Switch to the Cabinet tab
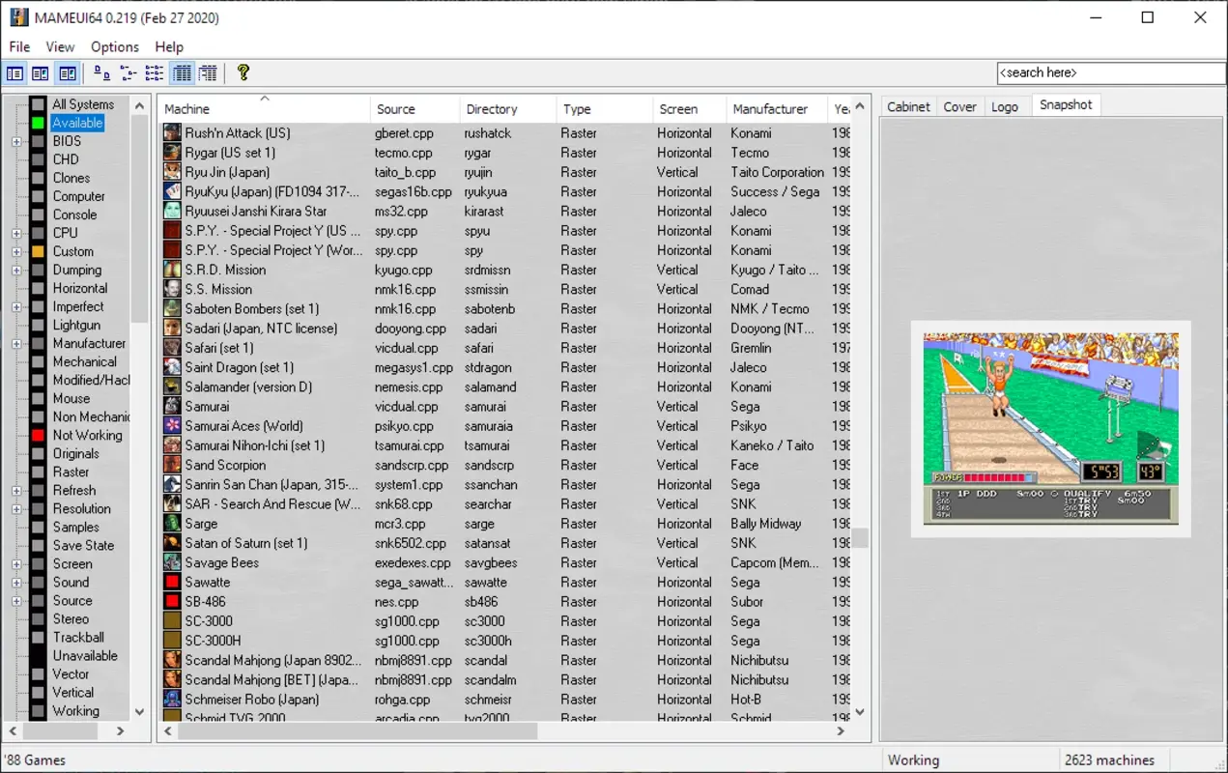The height and width of the screenshot is (773, 1228). pos(907,106)
